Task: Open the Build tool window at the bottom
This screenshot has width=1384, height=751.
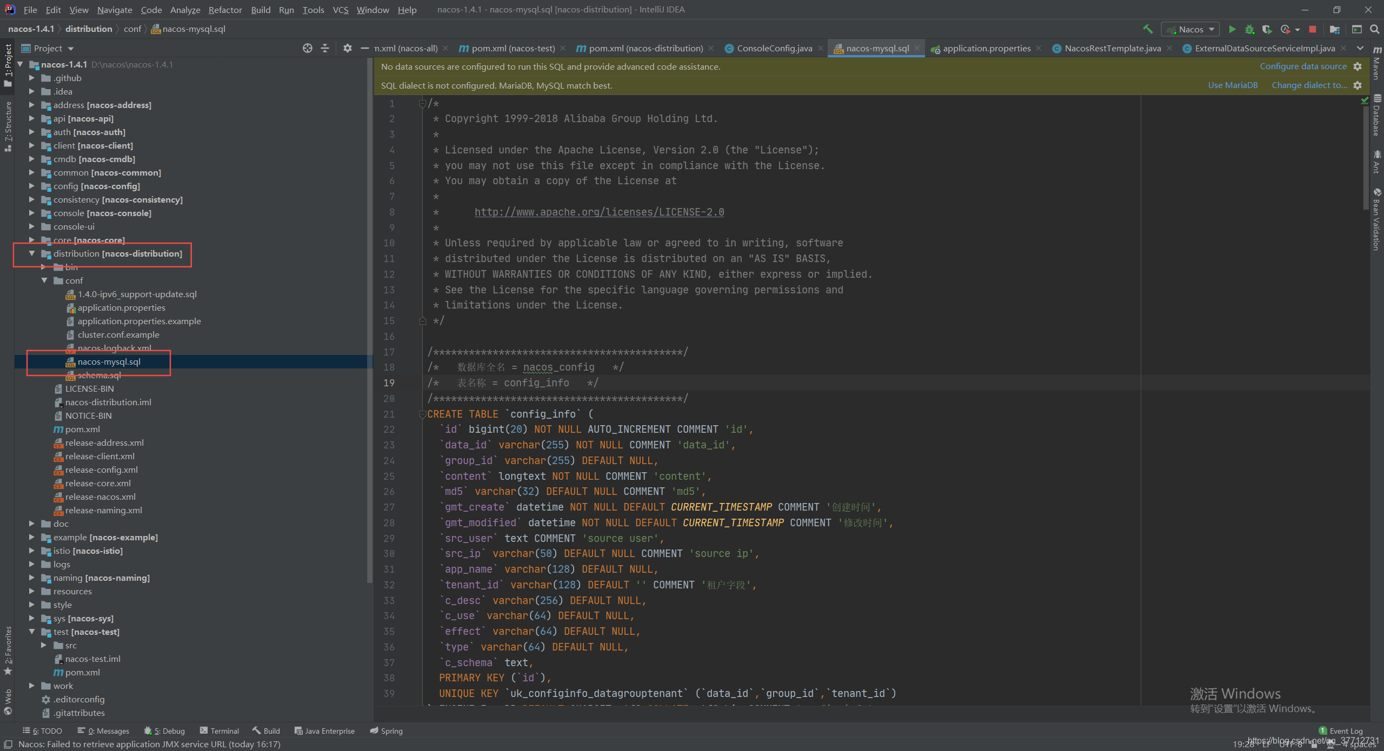Action: point(266,731)
